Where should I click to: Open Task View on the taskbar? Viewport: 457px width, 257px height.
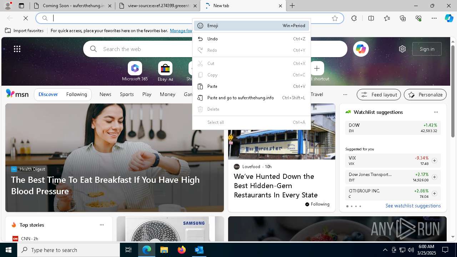point(129,250)
